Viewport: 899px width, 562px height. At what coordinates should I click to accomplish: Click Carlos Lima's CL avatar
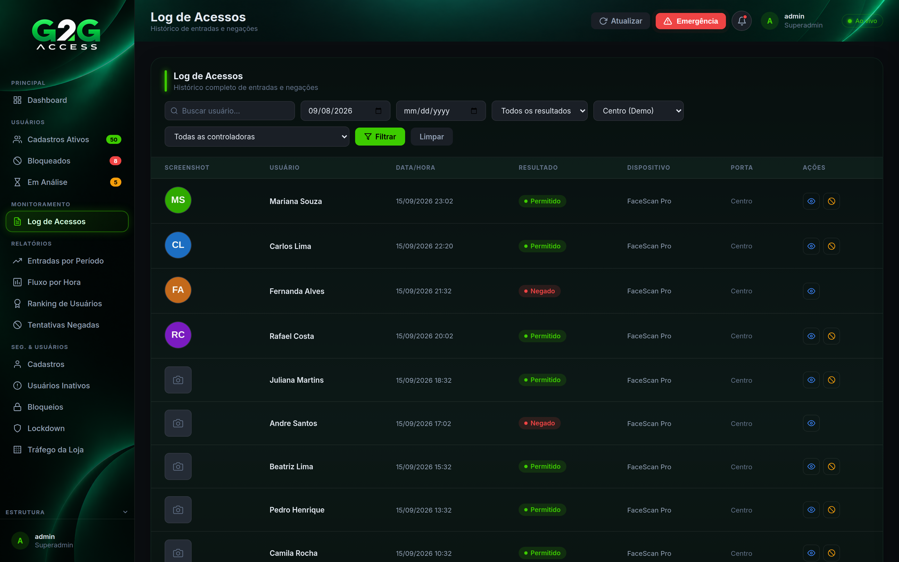[x=178, y=245]
